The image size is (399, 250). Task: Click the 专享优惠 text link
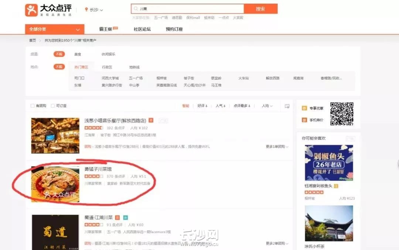click(x=316, y=108)
